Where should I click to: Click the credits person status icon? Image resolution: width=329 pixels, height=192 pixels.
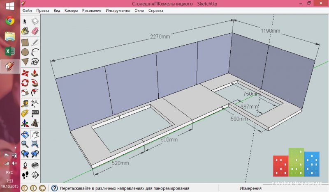pos(33,188)
